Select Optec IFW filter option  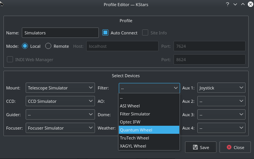(149, 122)
